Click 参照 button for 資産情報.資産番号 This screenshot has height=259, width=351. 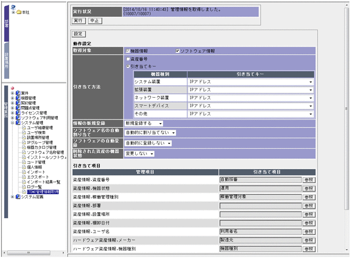tap(309, 180)
